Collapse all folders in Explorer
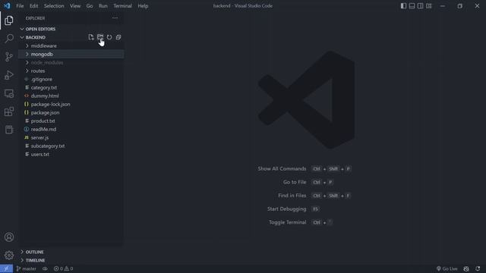The width and height of the screenshot is (486, 273). pos(118,37)
